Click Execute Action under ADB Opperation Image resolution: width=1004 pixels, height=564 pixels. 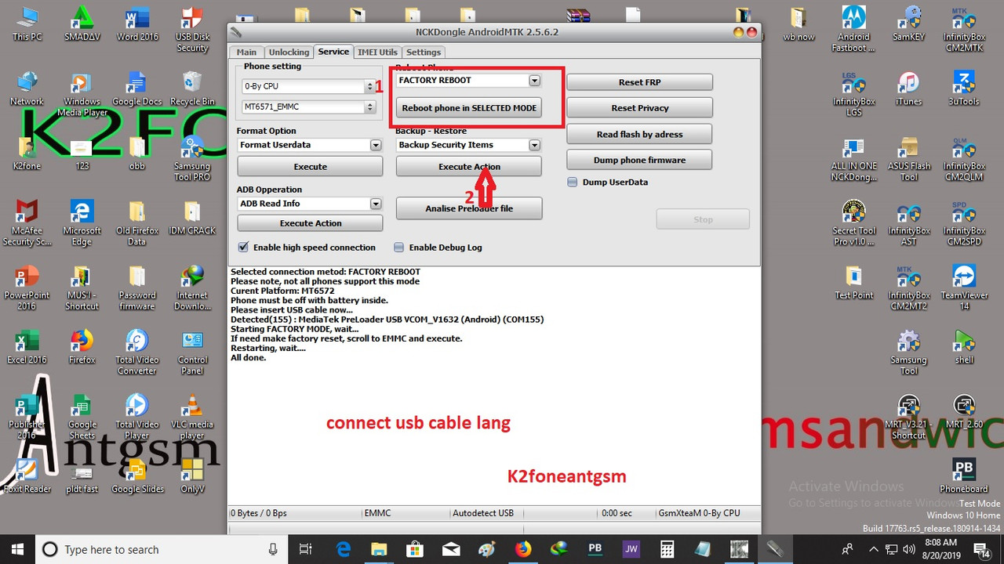pyautogui.click(x=311, y=223)
